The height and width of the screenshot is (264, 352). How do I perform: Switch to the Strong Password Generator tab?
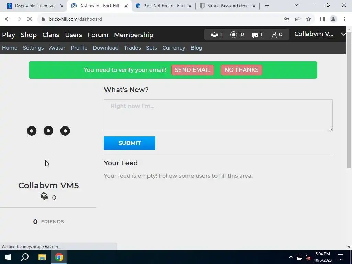tap(227, 6)
